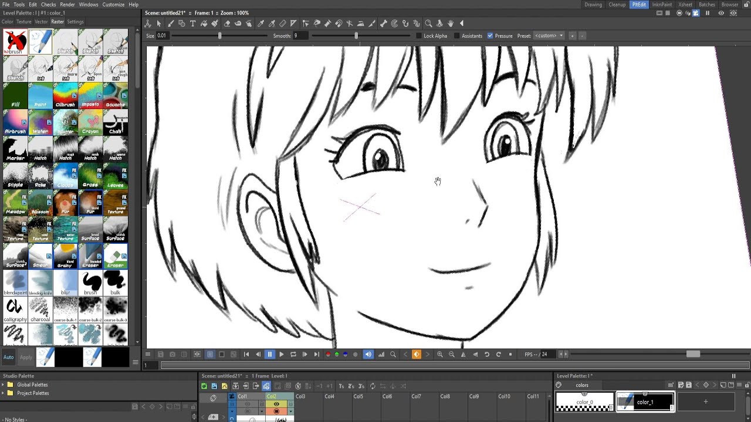Screen dimensions: 751x422
Task: Click the reframe on 2's button
Action: (351, 386)
